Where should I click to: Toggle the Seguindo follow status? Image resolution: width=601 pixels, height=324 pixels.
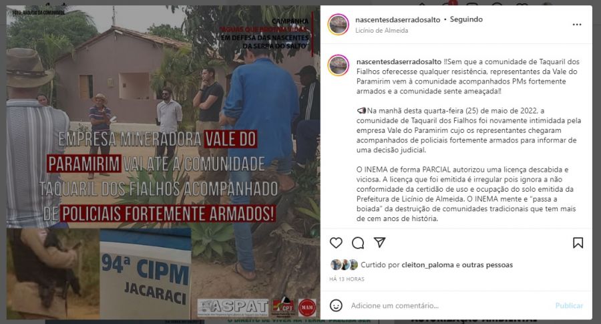(x=466, y=19)
